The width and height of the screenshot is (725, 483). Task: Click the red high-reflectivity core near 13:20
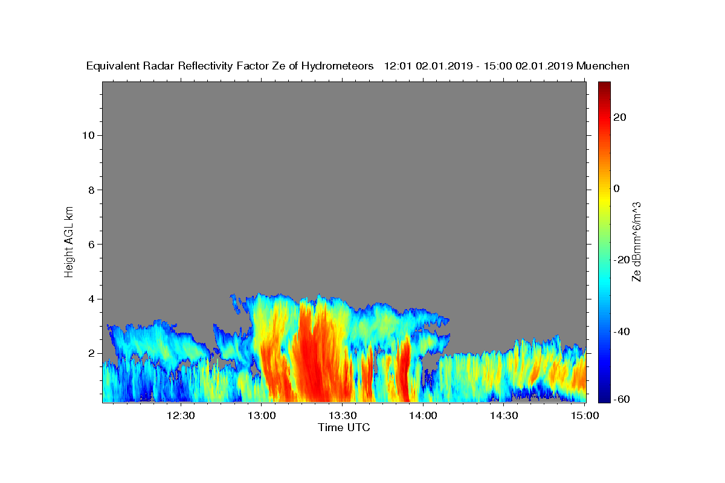pyautogui.click(x=314, y=356)
